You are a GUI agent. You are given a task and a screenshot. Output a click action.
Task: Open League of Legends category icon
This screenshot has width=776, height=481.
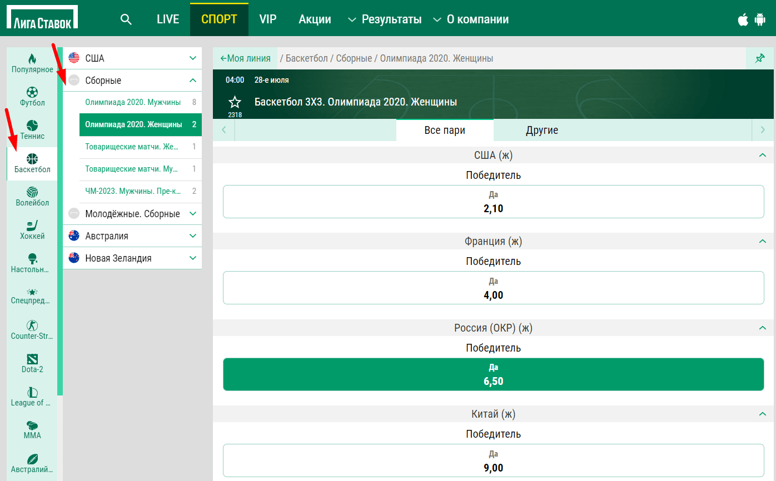[32, 392]
